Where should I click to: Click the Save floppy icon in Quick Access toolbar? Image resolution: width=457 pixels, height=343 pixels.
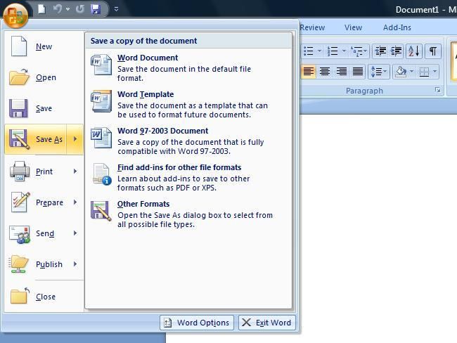[96, 9]
